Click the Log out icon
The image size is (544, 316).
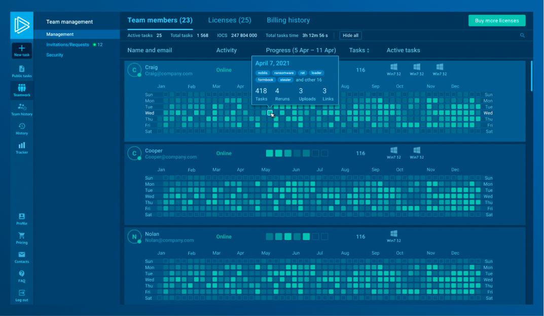pos(22,293)
